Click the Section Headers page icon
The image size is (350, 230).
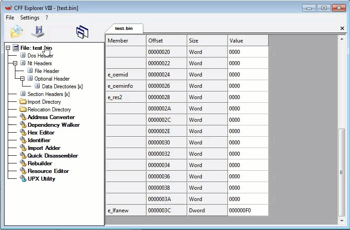pyautogui.click(x=23, y=94)
